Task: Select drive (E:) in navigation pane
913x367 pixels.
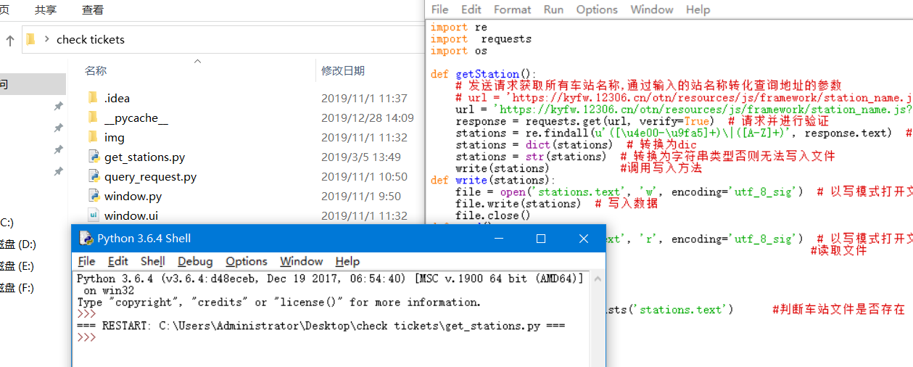Action: [x=17, y=266]
